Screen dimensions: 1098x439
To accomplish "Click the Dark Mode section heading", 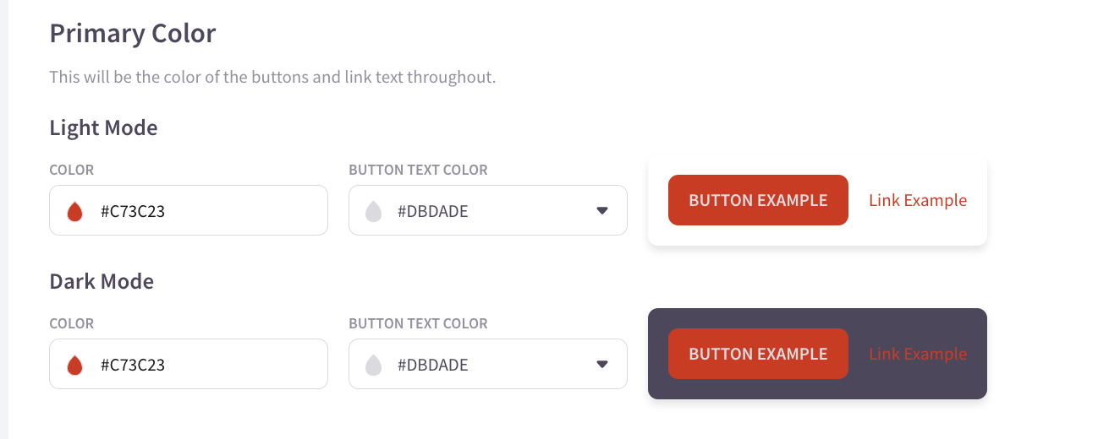I will click(x=102, y=281).
